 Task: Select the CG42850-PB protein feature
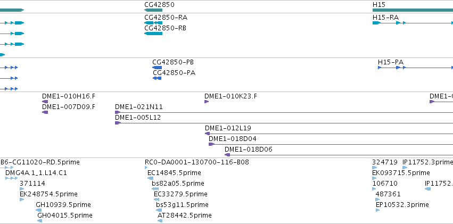(157, 68)
